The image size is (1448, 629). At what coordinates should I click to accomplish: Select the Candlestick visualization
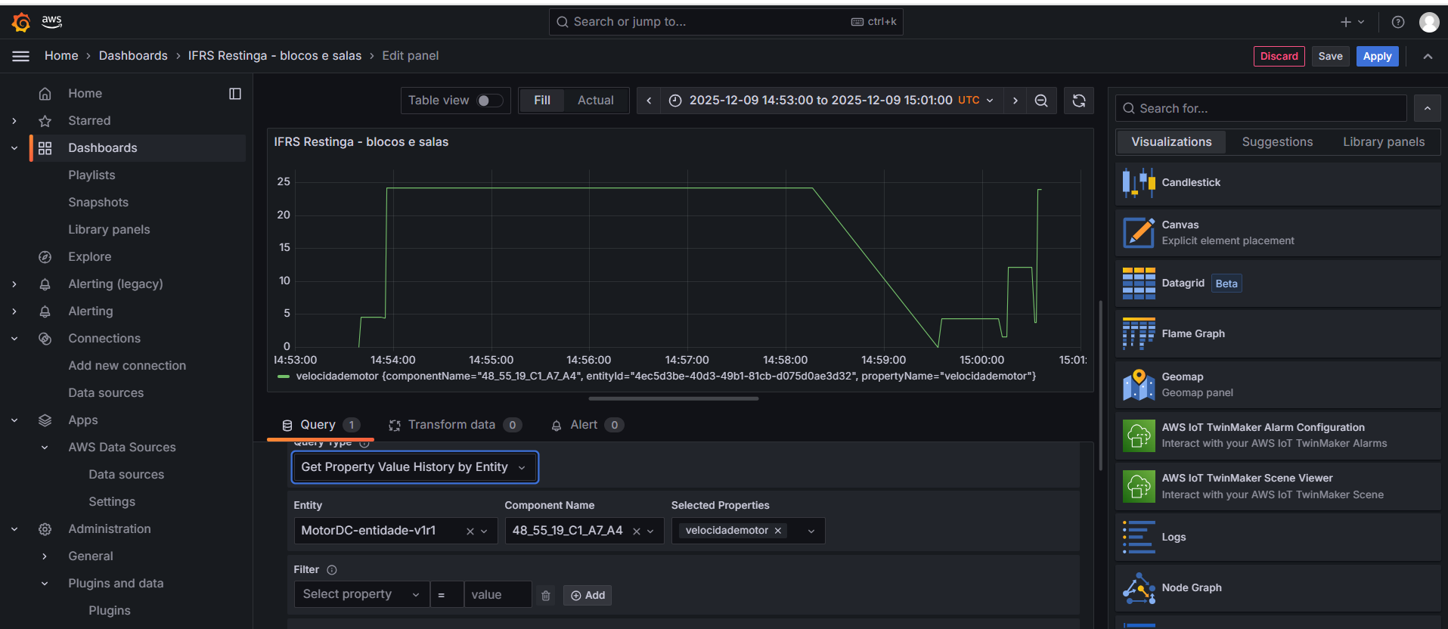coord(1277,183)
